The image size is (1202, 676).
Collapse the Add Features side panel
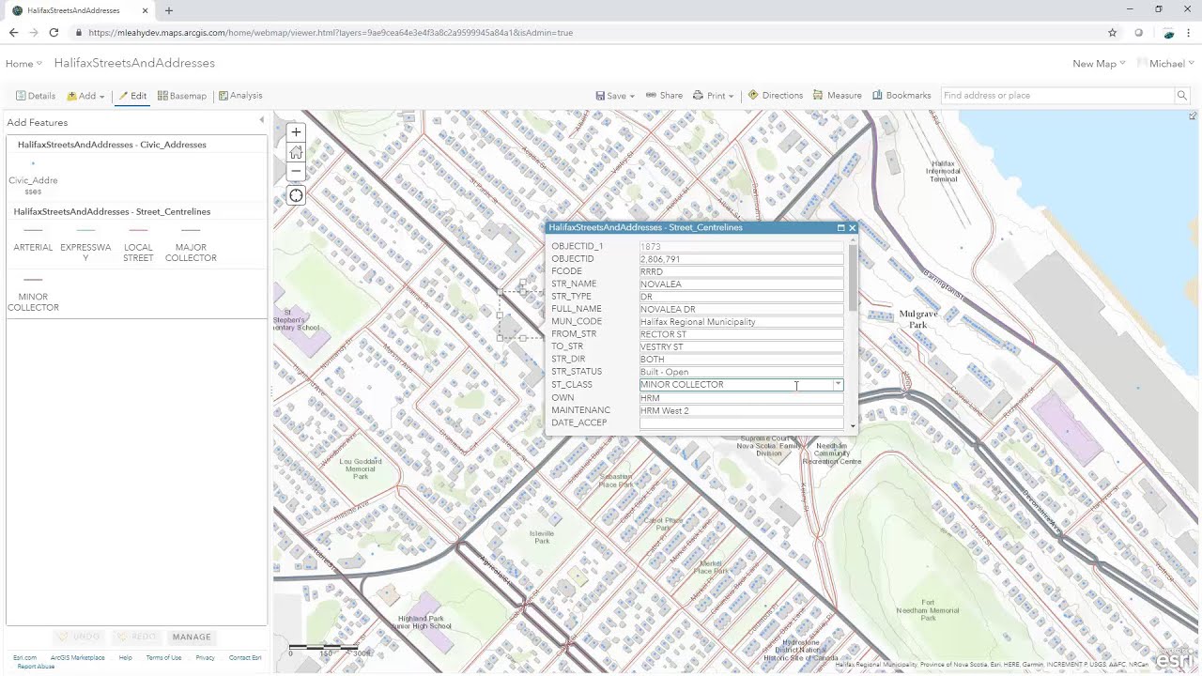pos(262,120)
